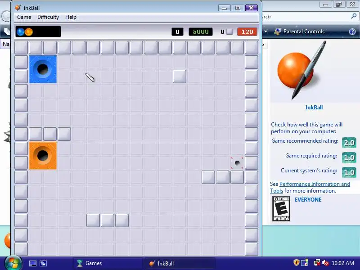Open the Help menu in InkBall

point(71,17)
